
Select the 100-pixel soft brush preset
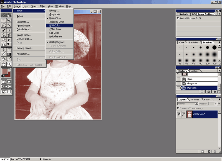tap(200, 60)
